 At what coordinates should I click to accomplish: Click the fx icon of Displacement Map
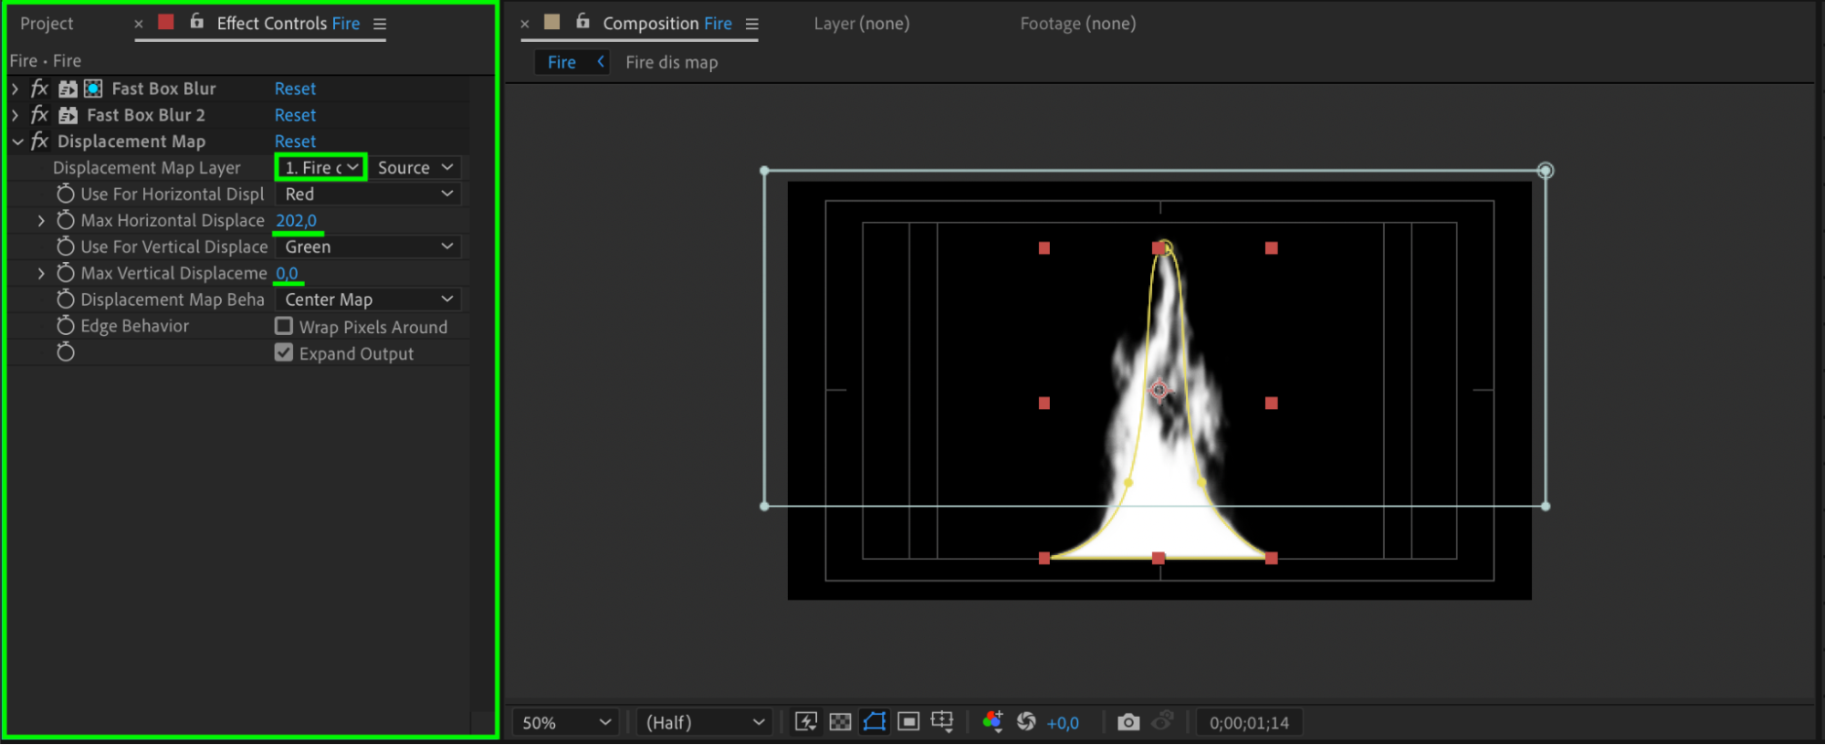pyautogui.click(x=39, y=142)
